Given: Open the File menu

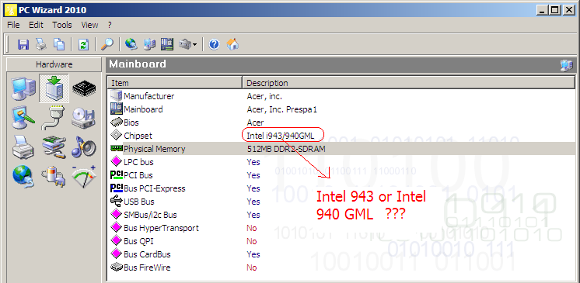Looking at the screenshot, I should click(x=13, y=25).
